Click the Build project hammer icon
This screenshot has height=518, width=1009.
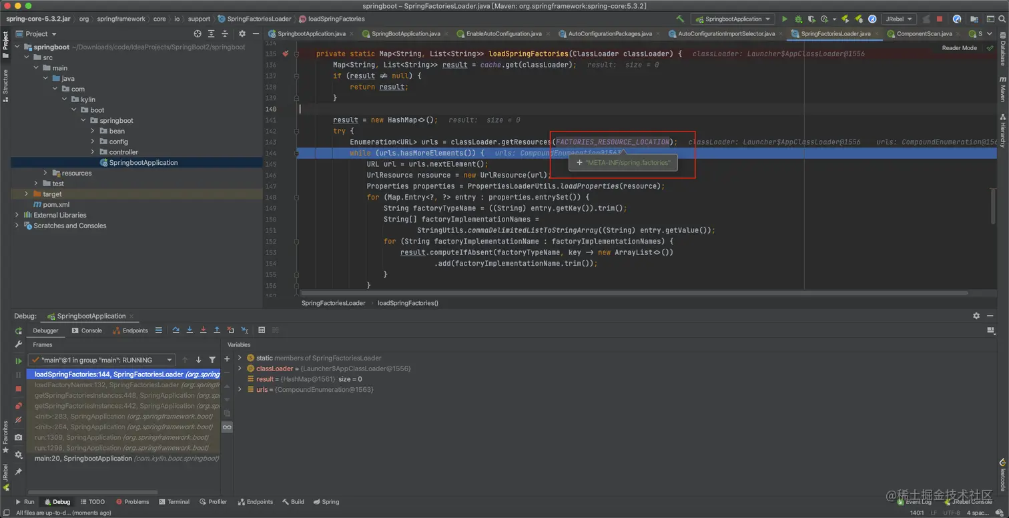click(680, 19)
